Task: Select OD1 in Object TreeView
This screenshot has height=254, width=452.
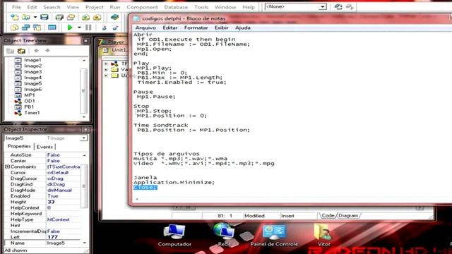Action: coord(30,101)
